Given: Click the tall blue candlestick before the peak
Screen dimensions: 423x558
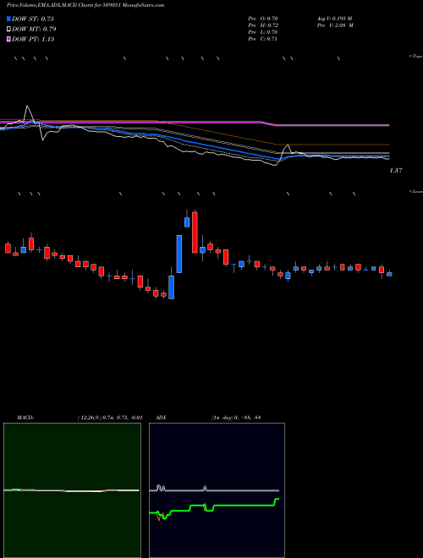Looking at the screenshot, I should 179,254.
